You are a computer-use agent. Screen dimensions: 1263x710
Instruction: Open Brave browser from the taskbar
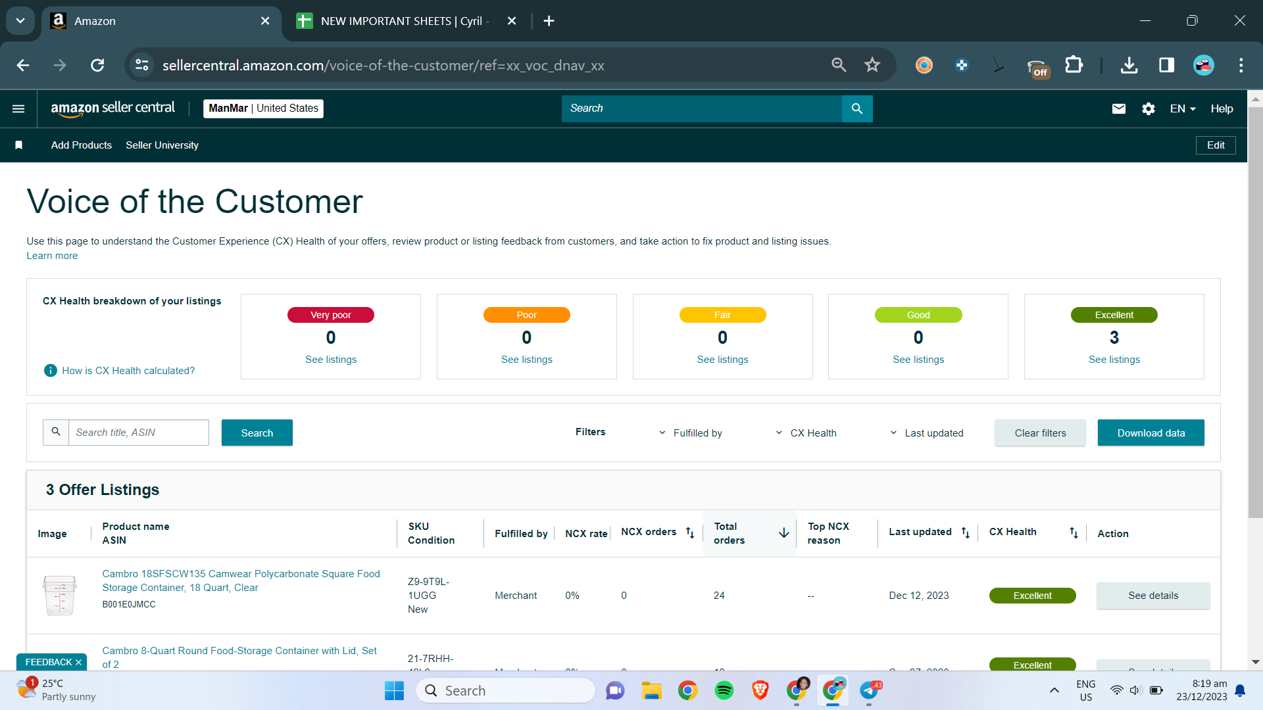point(760,690)
